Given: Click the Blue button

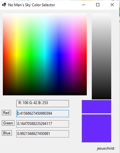Looking at the screenshot, I should [7, 133].
